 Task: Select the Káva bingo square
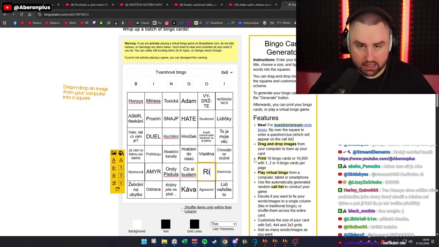point(189,189)
